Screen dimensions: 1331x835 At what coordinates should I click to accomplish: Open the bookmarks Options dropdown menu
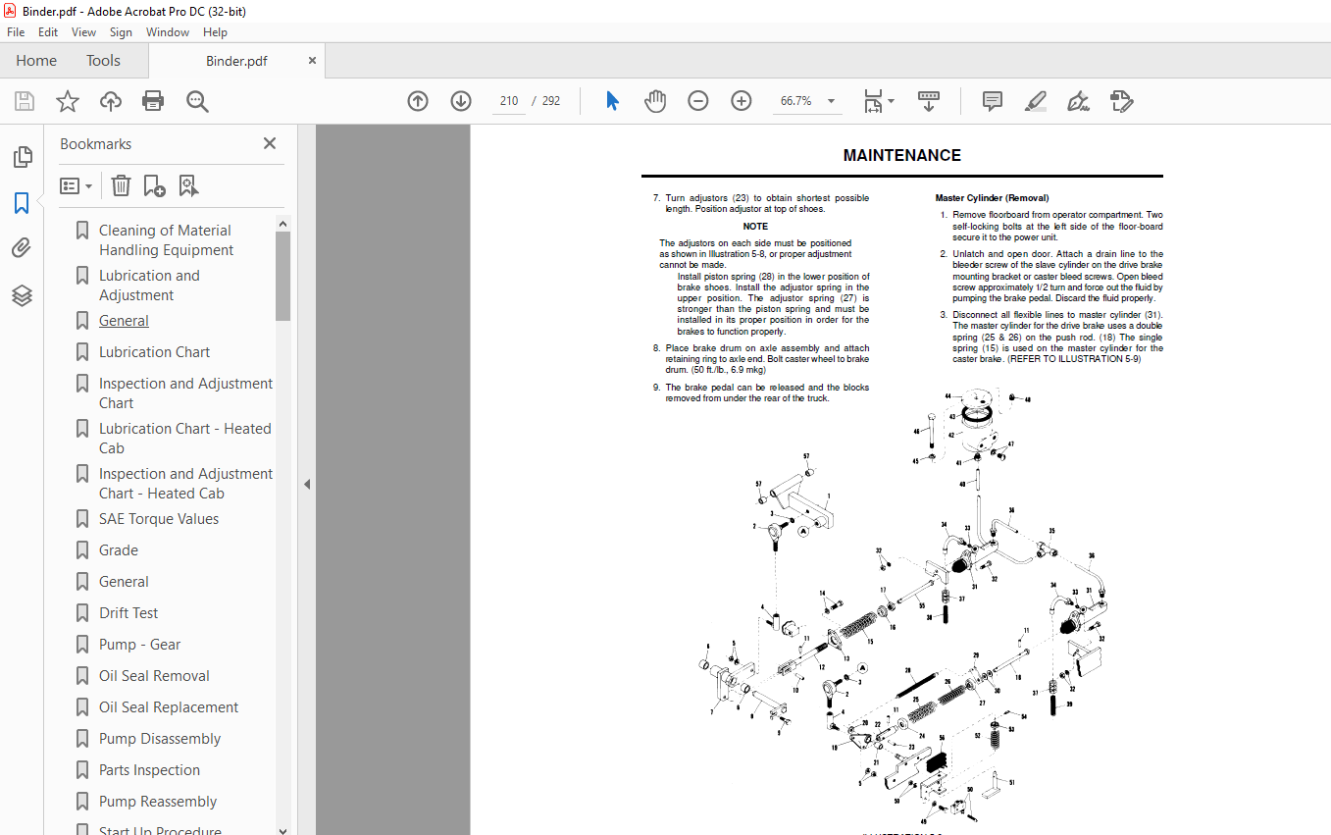(x=77, y=185)
